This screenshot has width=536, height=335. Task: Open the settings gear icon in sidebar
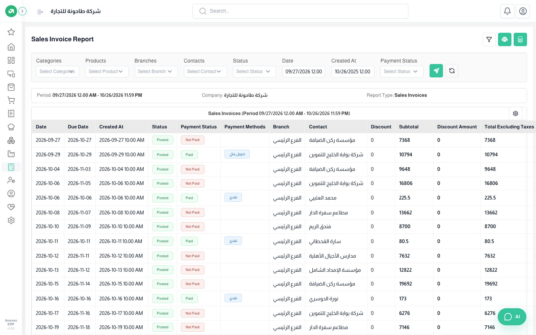(11, 220)
